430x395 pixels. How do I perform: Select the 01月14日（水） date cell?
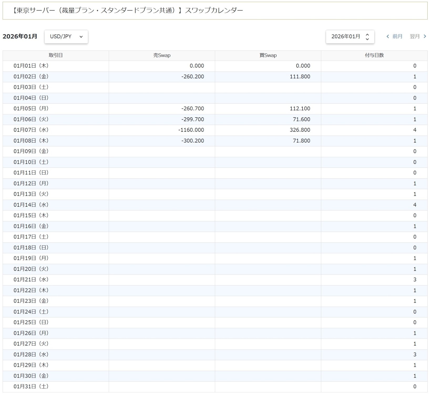(x=56, y=205)
